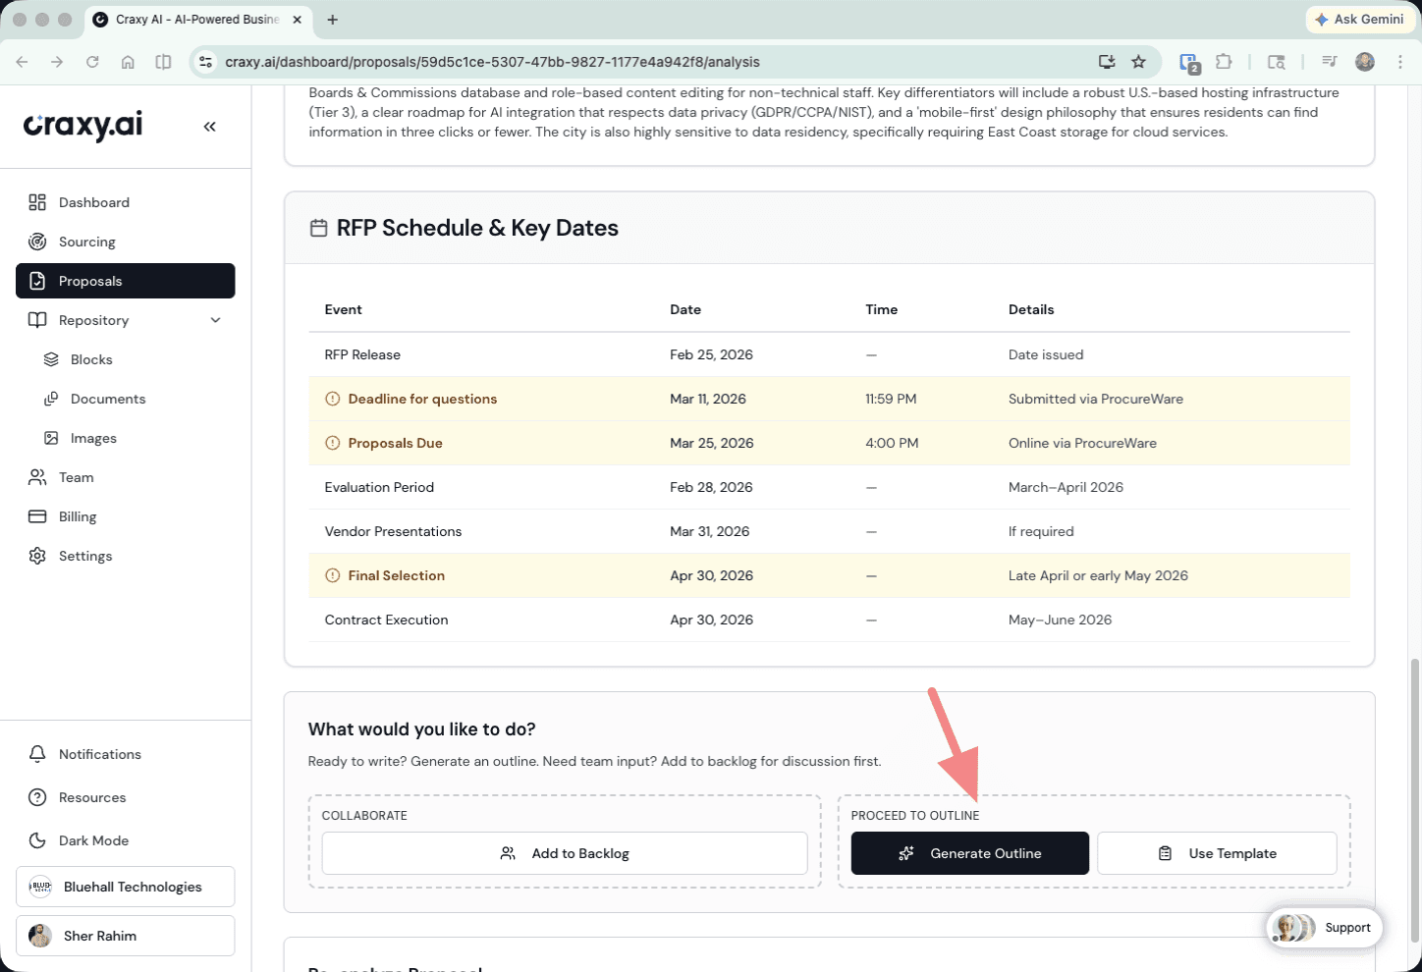This screenshot has width=1422, height=972.
Task: Click the Images picture icon
Action: [x=51, y=438]
